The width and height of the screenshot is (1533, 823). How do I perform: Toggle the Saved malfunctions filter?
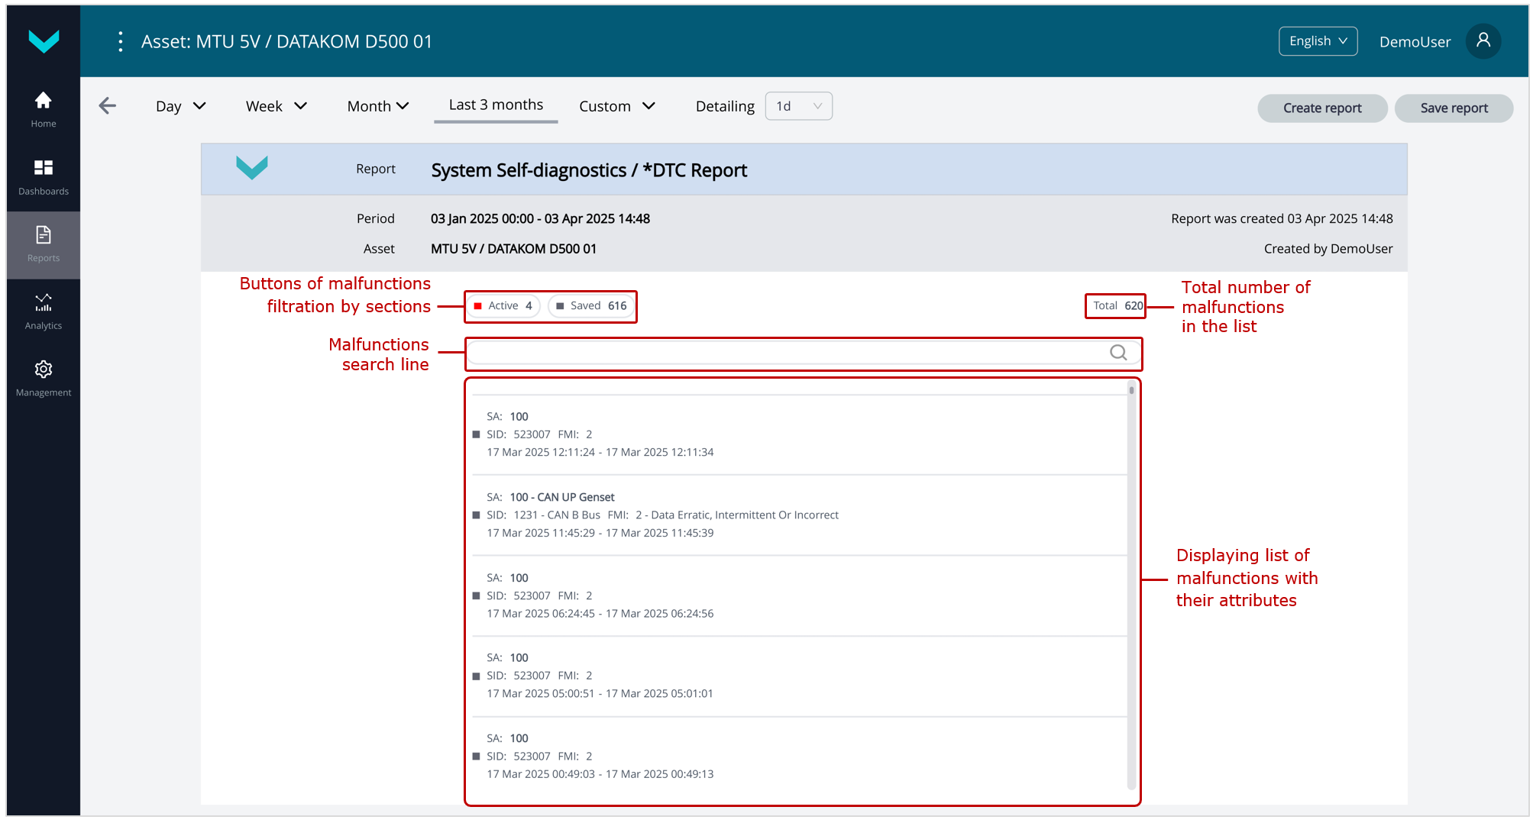coord(592,306)
